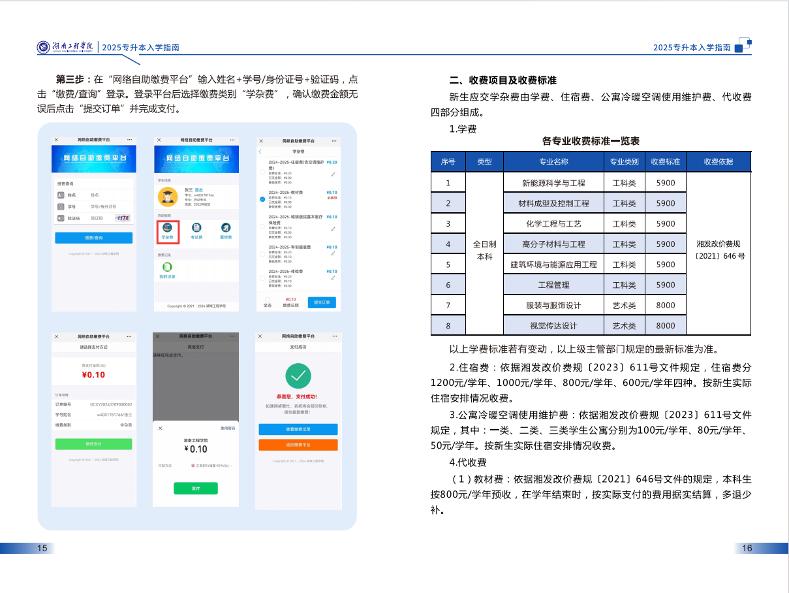
Task: Click the 提交订单 button
Action: [x=322, y=302]
